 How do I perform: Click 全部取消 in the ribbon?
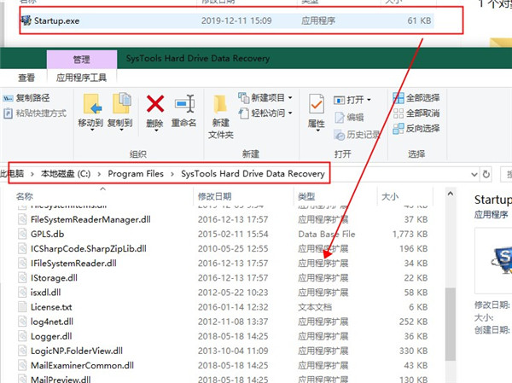pyautogui.click(x=416, y=113)
